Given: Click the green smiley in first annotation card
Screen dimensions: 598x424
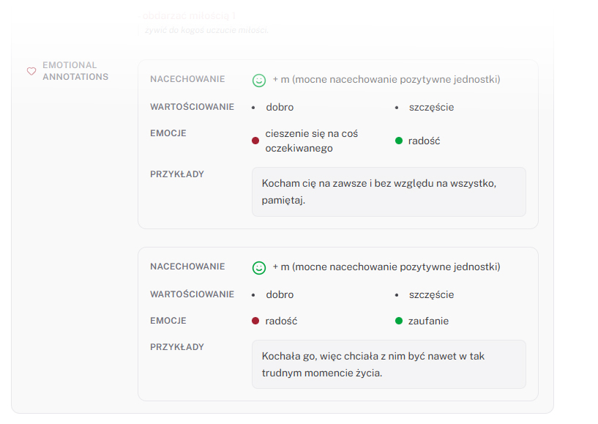Looking at the screenshot, I should [x=259, y=80].
